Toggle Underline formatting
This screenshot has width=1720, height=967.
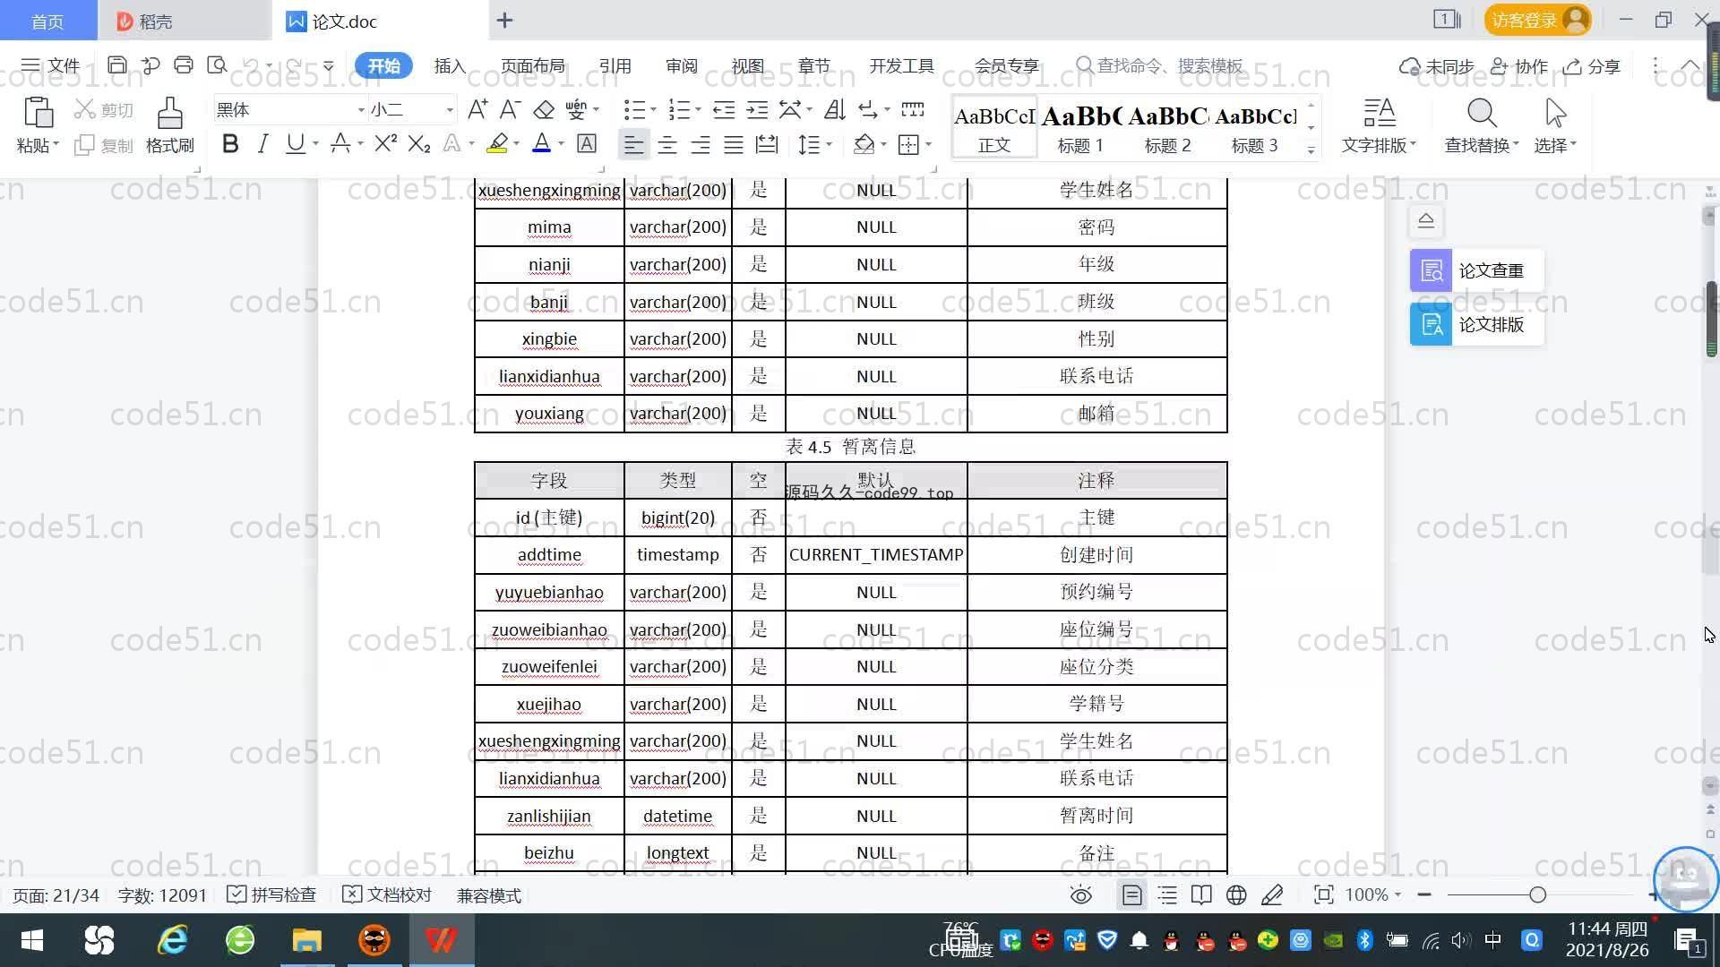coord(295,143)
